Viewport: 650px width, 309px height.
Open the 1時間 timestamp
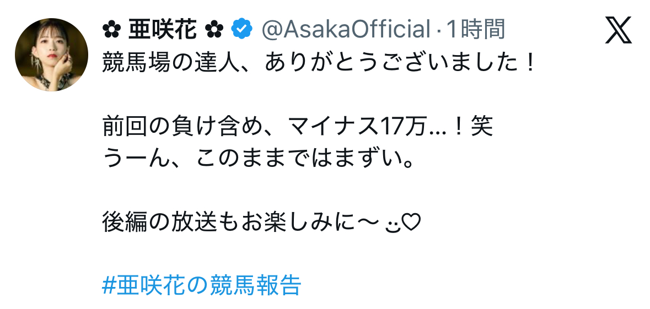(x=475, y=30)
